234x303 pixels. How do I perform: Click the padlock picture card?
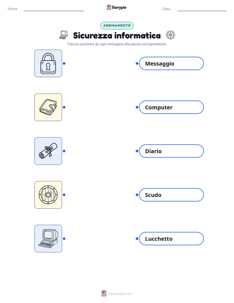(48, 63)
